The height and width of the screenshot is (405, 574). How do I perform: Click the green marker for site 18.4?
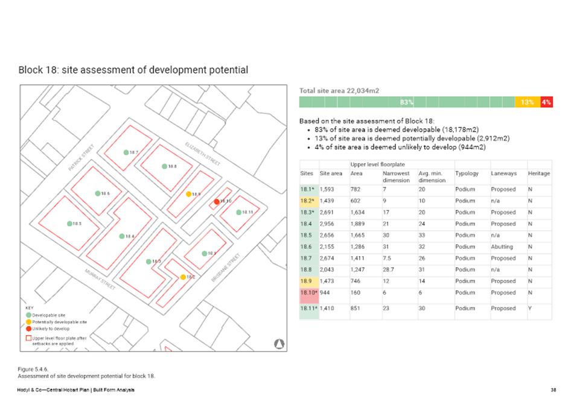(x=122, y=236)
